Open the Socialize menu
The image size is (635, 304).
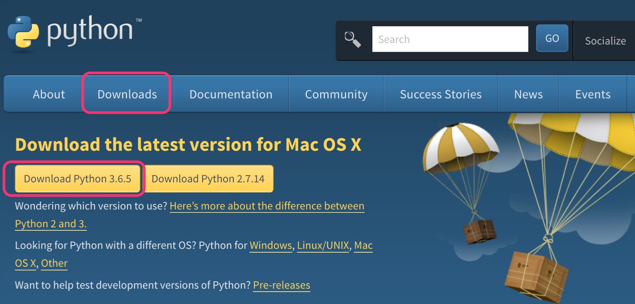605,41
